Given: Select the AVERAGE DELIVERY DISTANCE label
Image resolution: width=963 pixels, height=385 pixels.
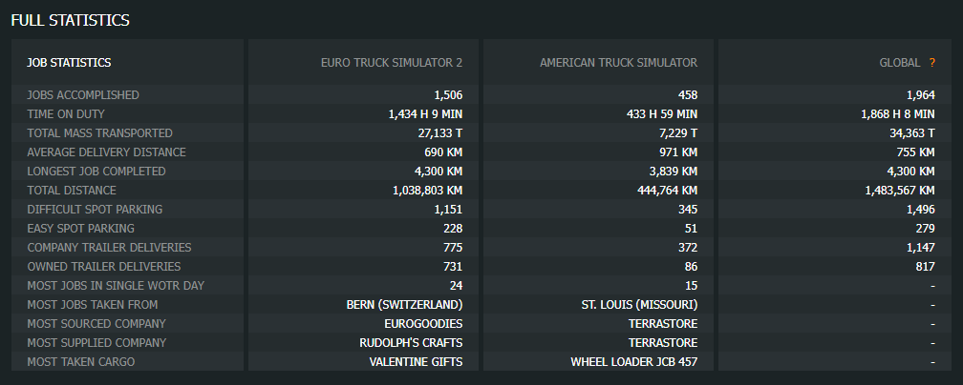Looking at the screenshot, I should (106, 152).
